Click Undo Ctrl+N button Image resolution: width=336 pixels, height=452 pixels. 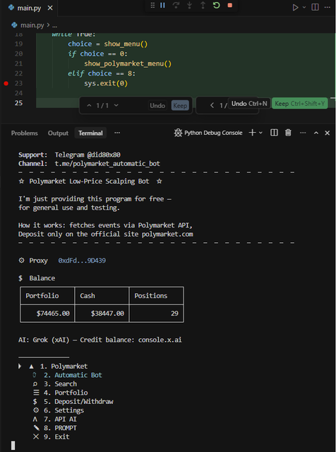click(249, 104)
